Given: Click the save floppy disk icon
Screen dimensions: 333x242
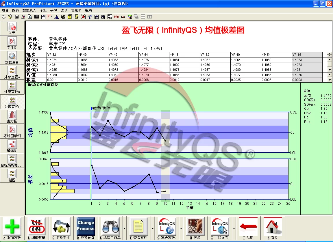Looking at the screenshot, I should pos(17,17).
